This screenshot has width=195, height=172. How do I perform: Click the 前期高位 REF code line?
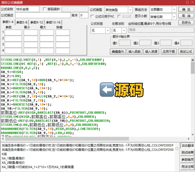[x=54, y=113]
